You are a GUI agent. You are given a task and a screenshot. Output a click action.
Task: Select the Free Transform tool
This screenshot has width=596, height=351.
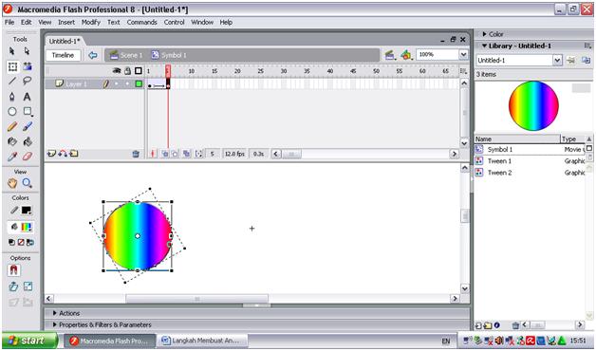[12, 66]
